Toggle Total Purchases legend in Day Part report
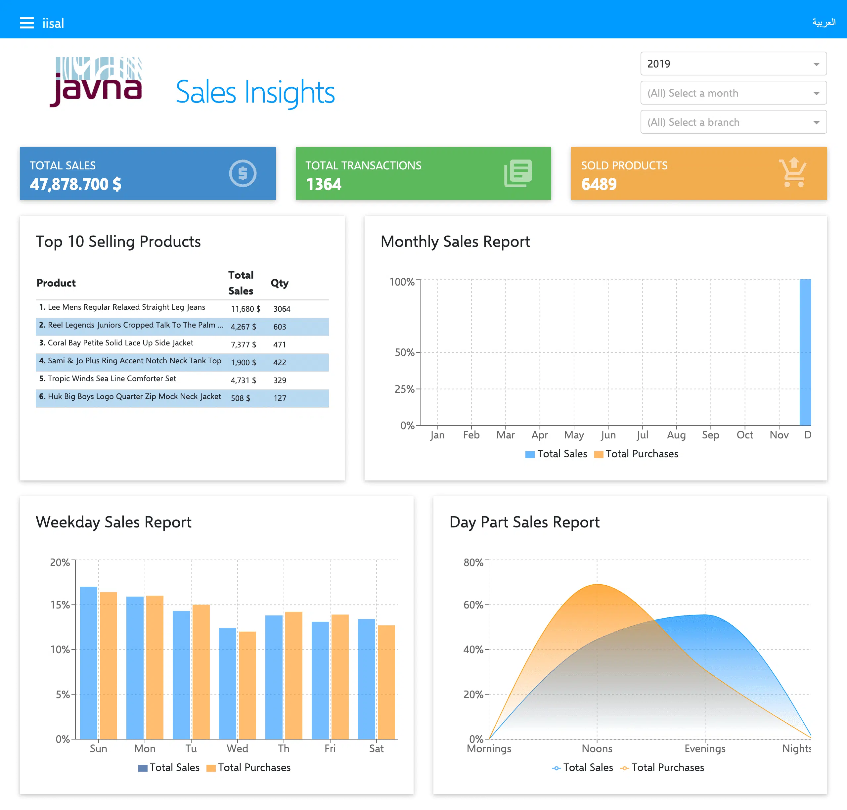This screenshot has width=847, height=810. point(662,767)
